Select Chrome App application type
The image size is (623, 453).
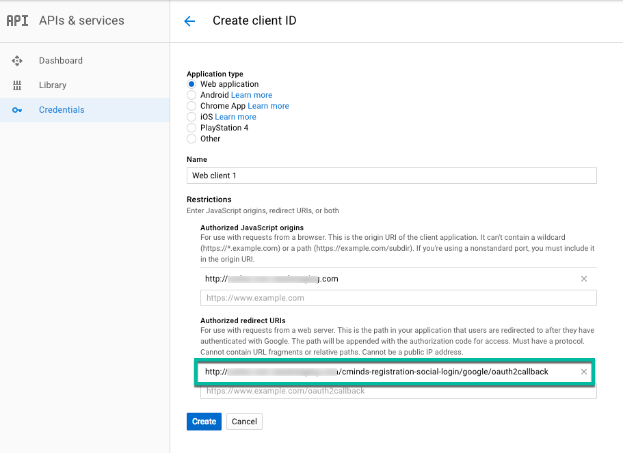coord(191,106)
